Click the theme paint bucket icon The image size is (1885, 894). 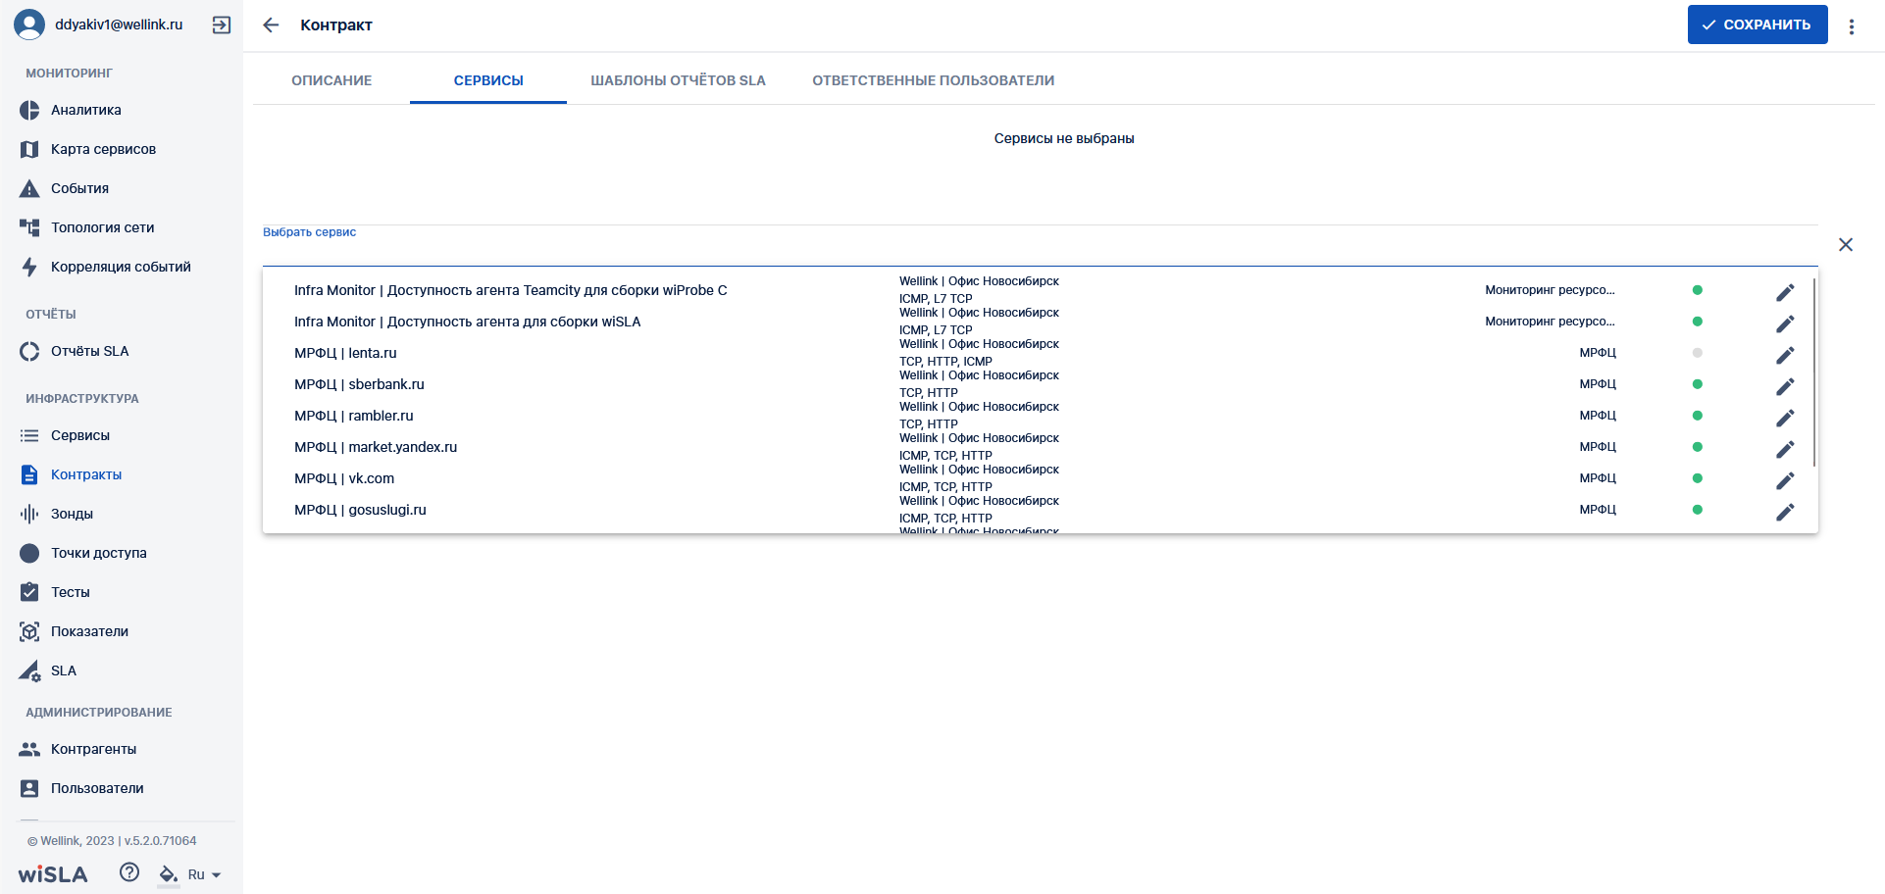point(169,874)
